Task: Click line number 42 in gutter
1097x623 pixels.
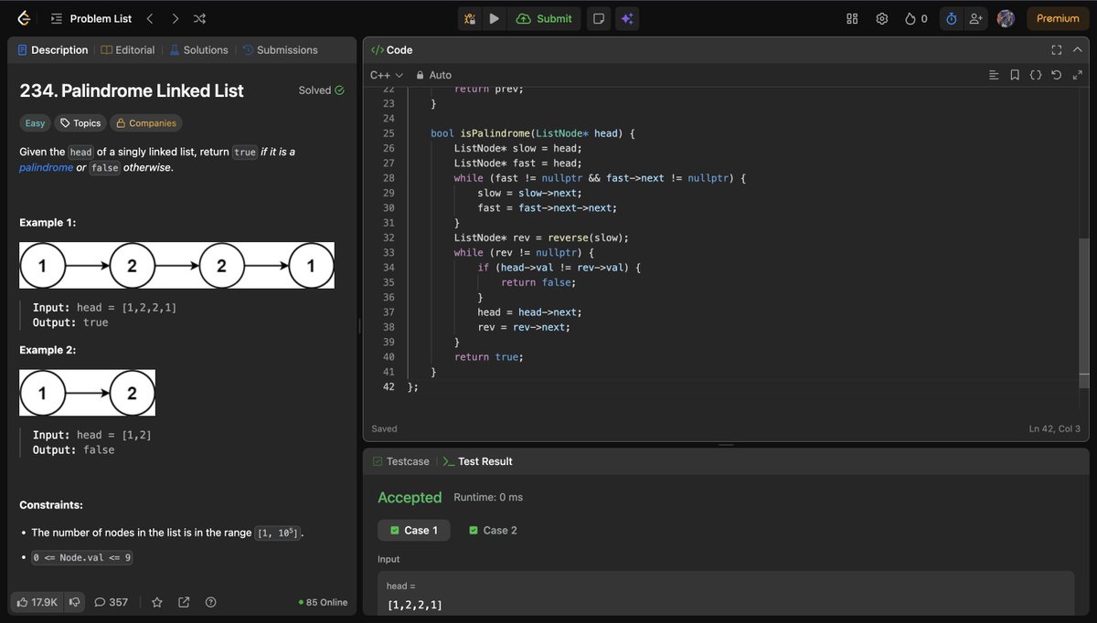Action: (389, 387)
